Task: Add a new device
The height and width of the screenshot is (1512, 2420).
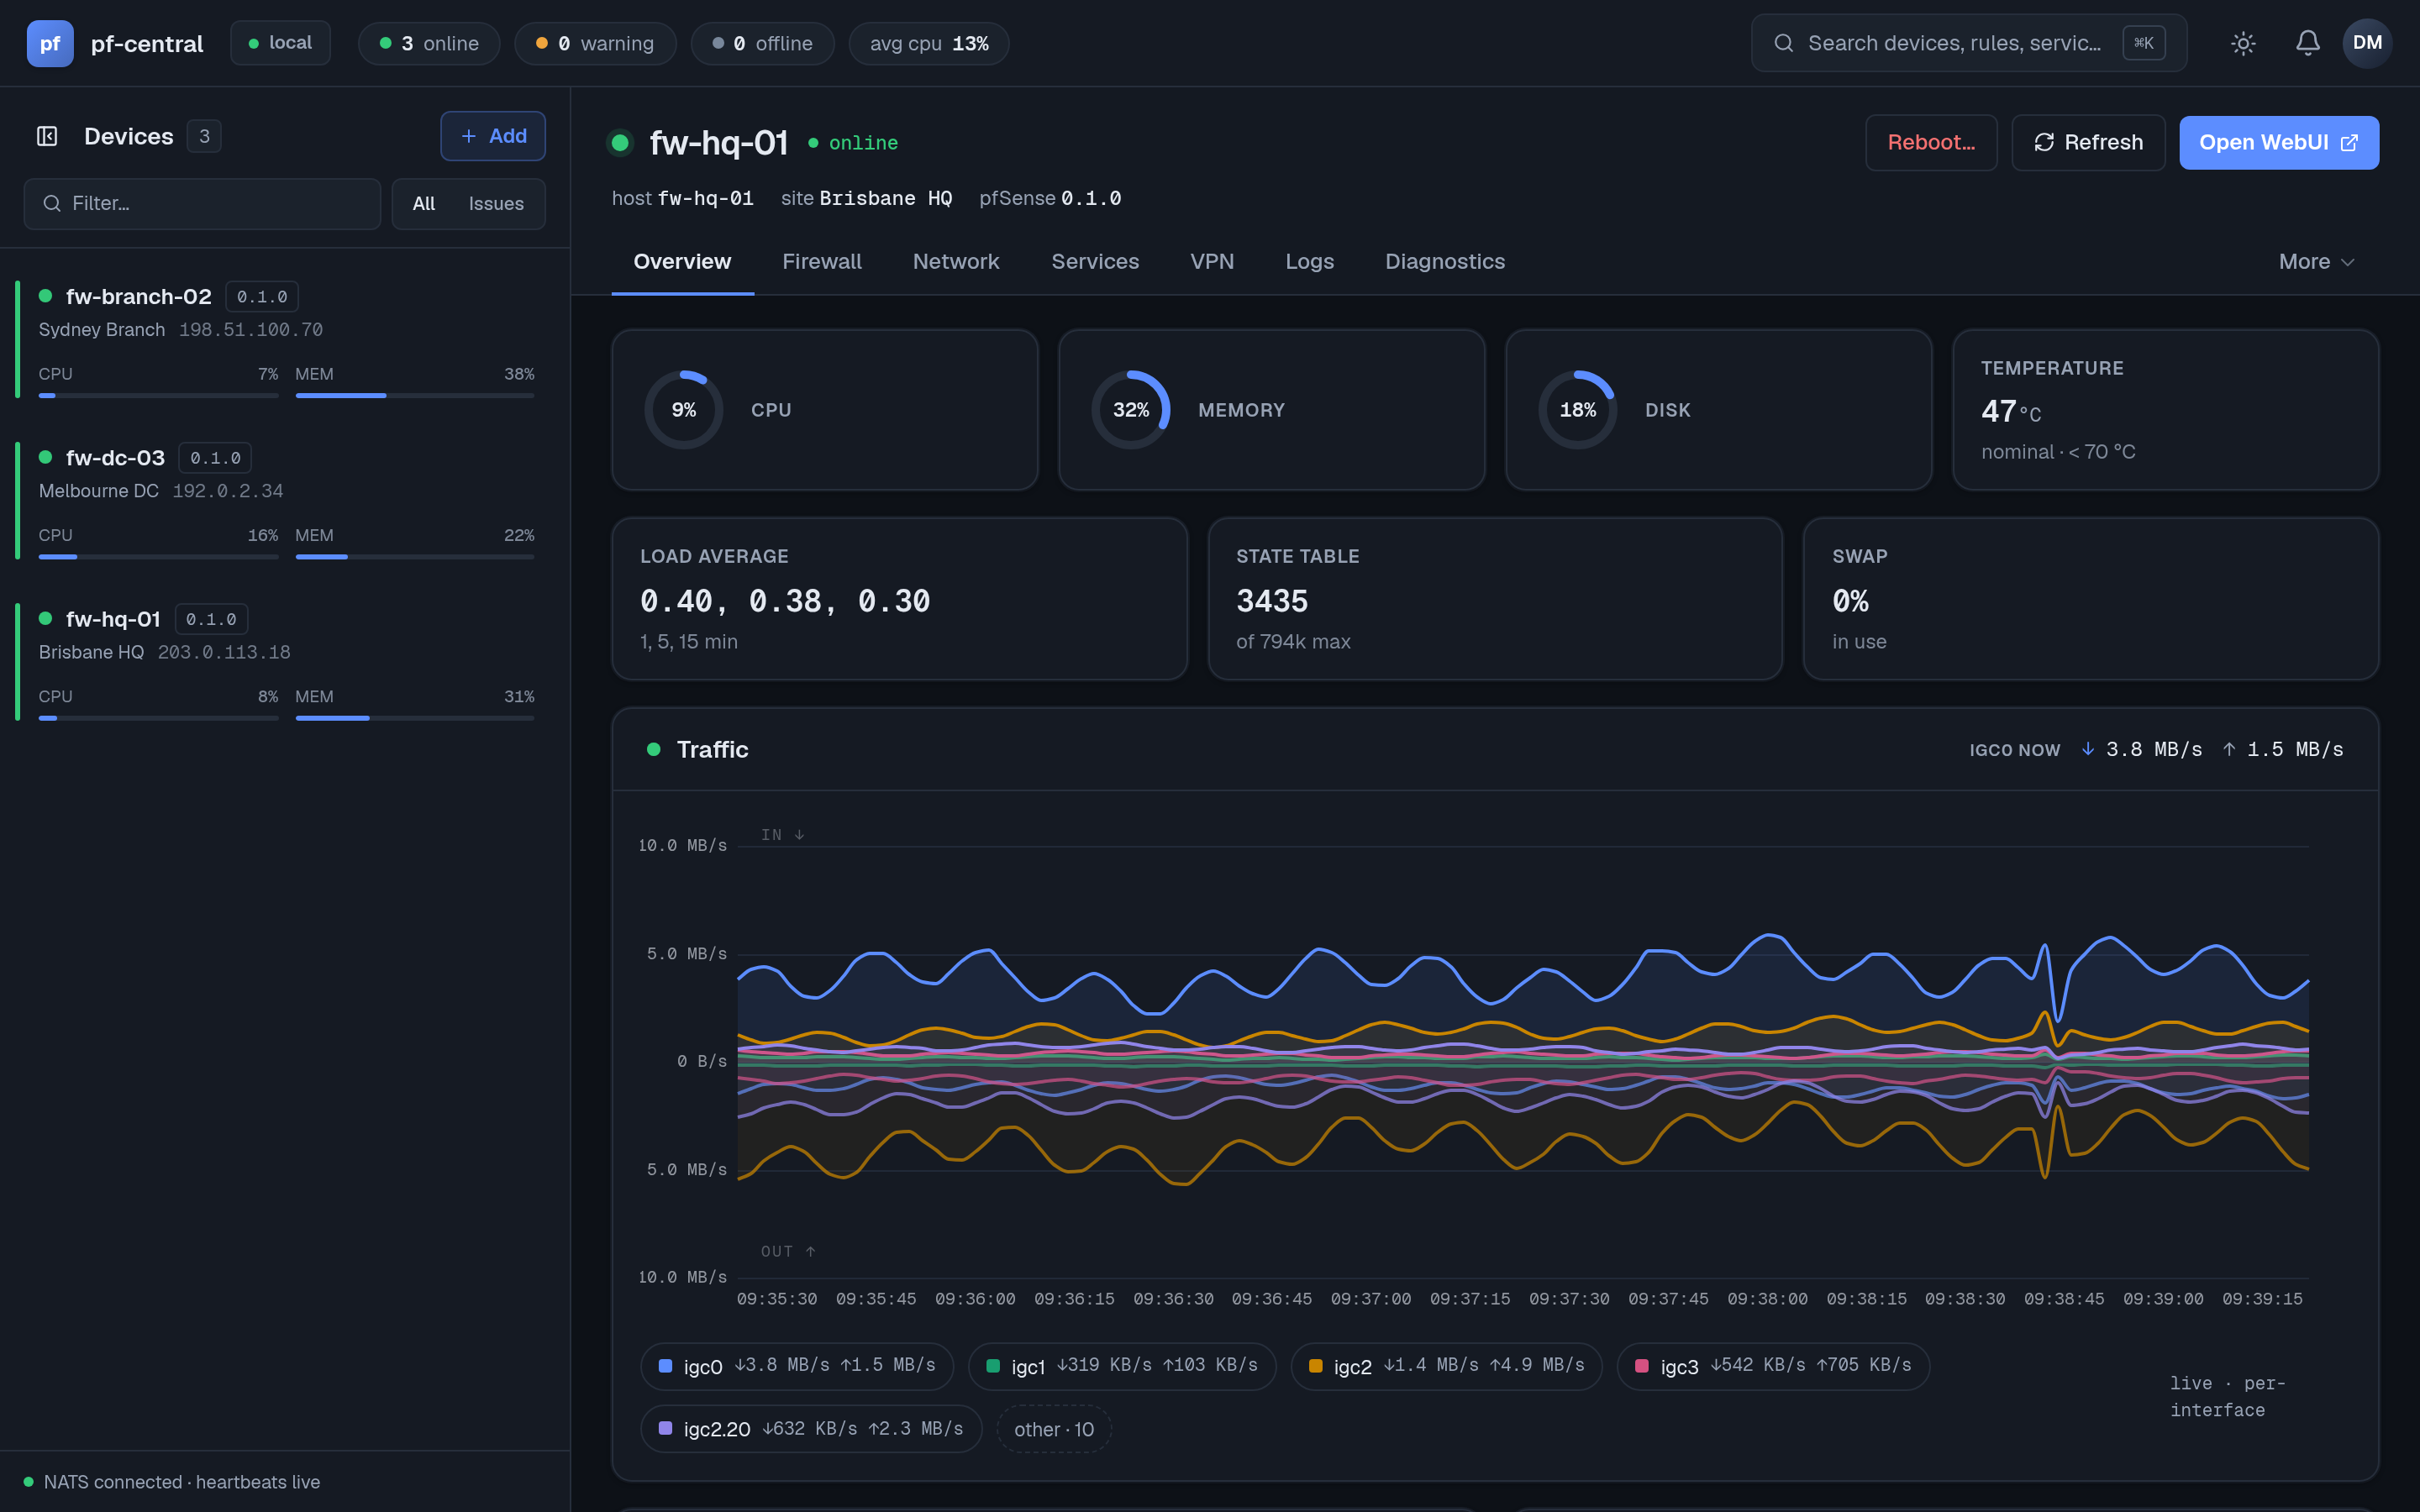Action: 493,136
